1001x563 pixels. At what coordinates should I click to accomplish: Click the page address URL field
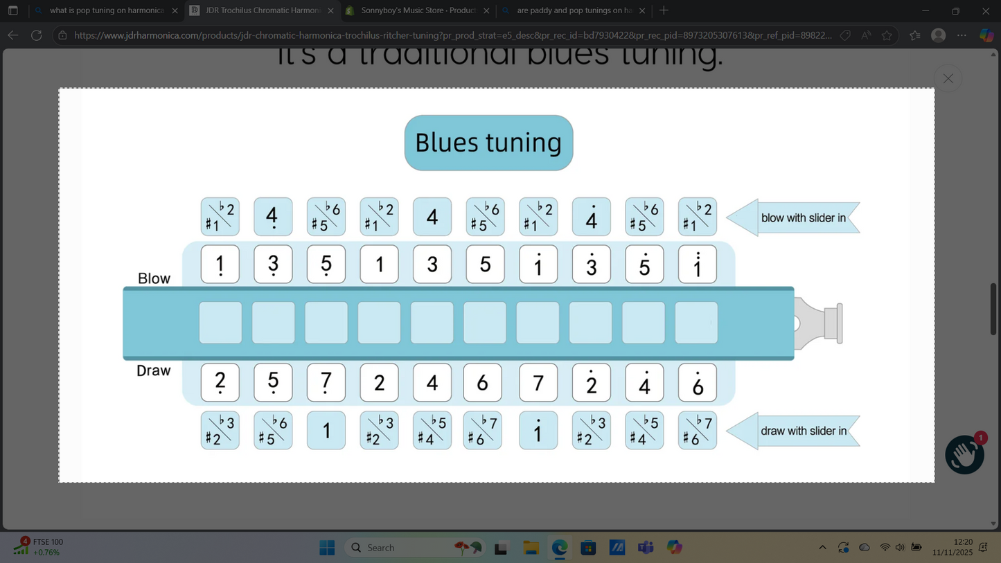click(450, 35)
